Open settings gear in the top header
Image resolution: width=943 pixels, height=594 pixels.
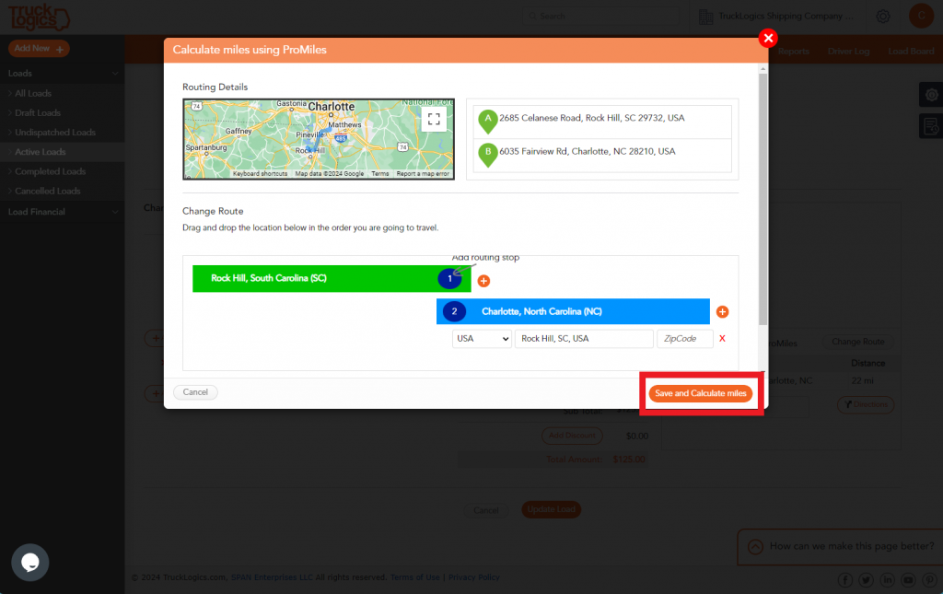(883, 17)
